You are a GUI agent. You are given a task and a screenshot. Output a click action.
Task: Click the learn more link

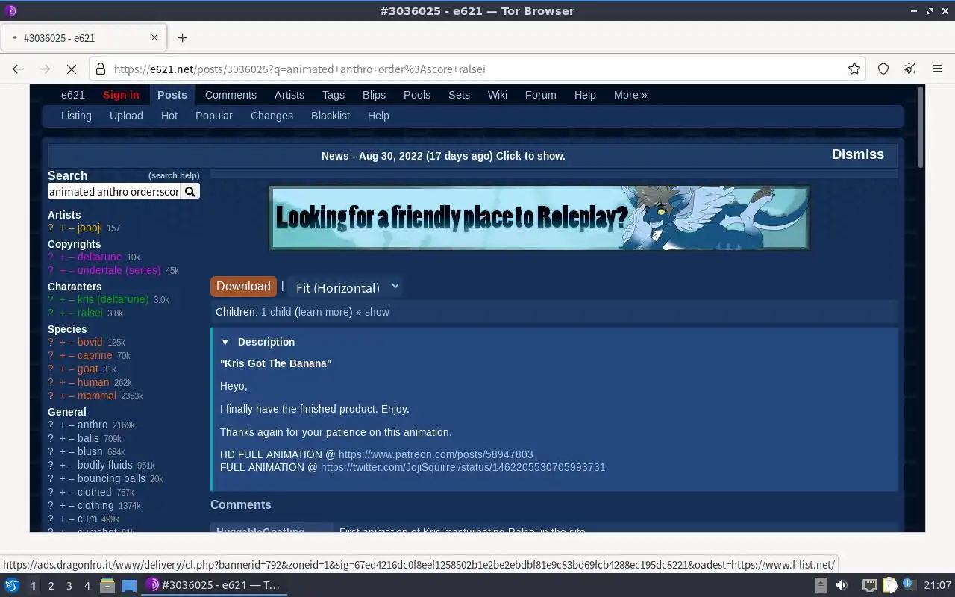click(324, 312)
